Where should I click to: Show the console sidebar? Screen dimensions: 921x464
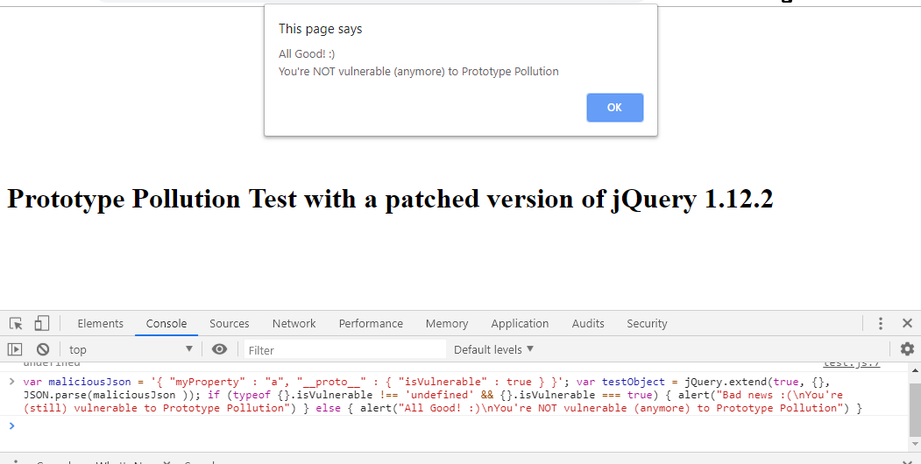tap(15, 349)
